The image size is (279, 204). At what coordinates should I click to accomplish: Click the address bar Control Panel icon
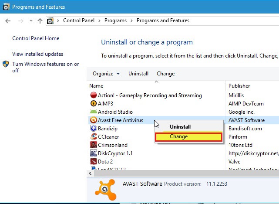(x=50, y=20)
